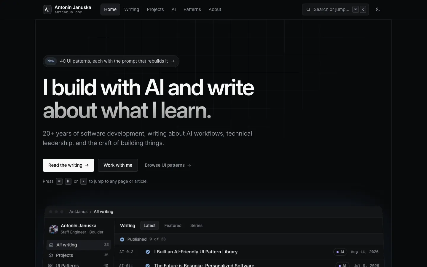Select Projects in the preview sidebar
Screen dimensions: 427x267
point(79,255)
